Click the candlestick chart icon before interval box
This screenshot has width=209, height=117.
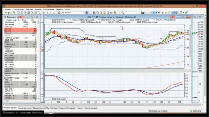pyautogui.click(x=142, y=13)
